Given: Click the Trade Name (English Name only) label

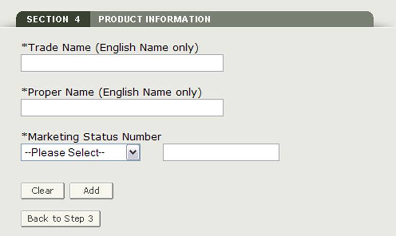Looking at the screenshot, I should tap(112, 48).
